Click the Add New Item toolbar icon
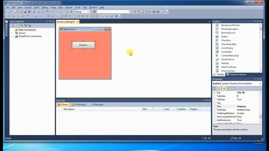The image size is (269, 151). tap(15, 12)
